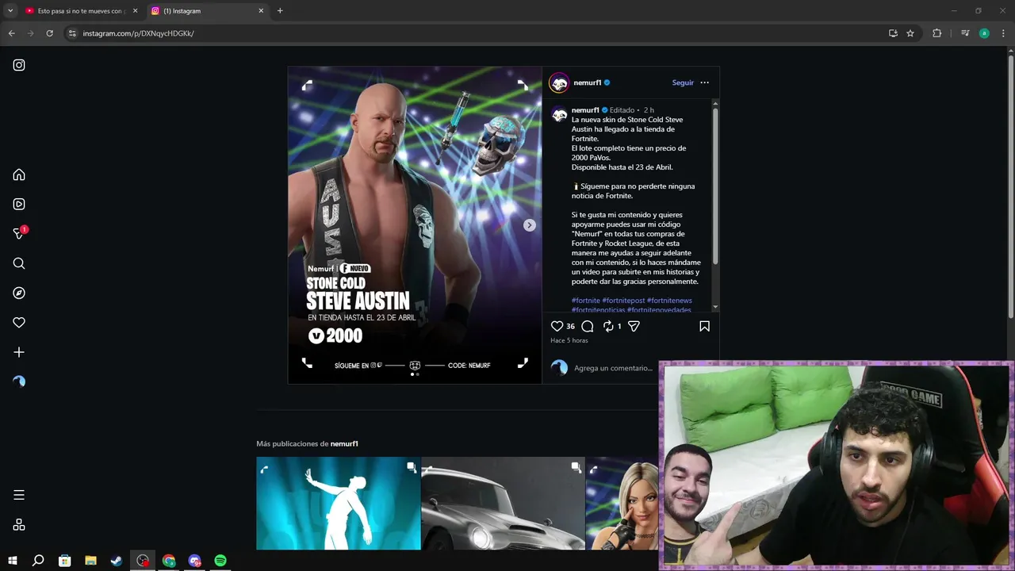
Task: Open new browser tab plus button
Action: (x=280, y=11)
